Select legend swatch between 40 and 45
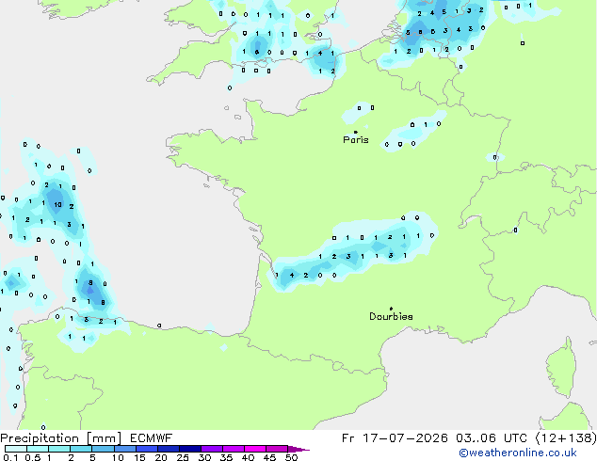Viewport: 597px width, 461px height. (255, 449)
